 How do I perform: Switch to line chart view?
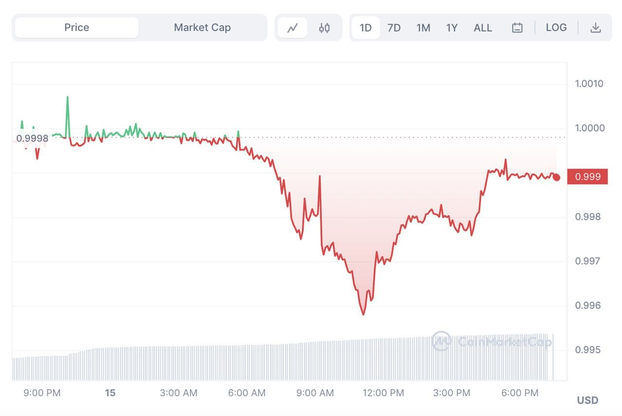pyautogui.click(x=292, y=28)
